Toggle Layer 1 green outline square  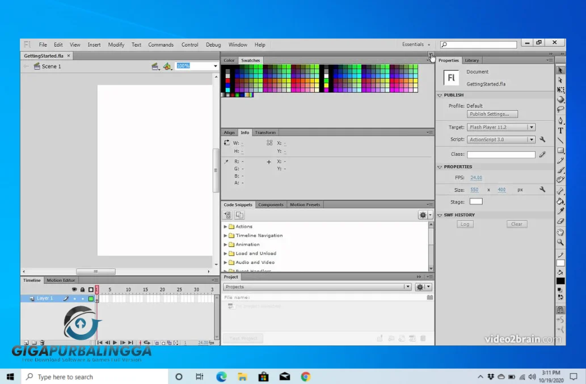click(x=91, y=298)
